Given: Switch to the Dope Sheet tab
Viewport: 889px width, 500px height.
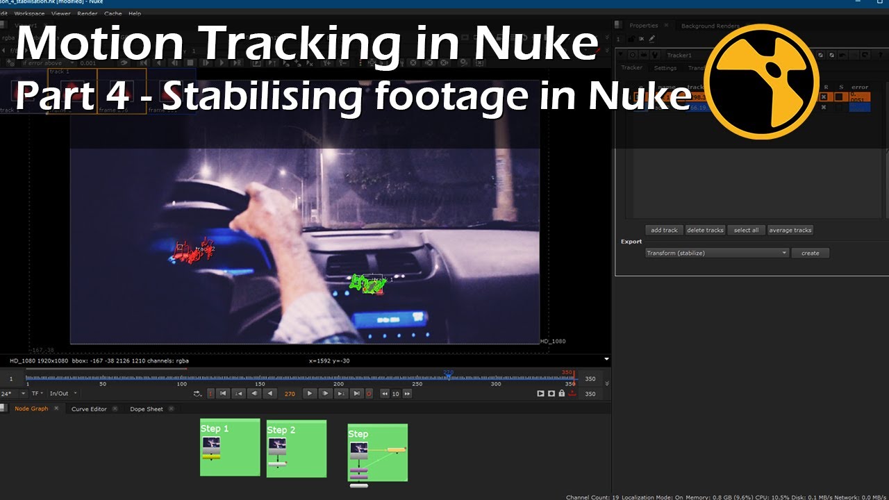Looking at the screenshot, I should [147, 409].
